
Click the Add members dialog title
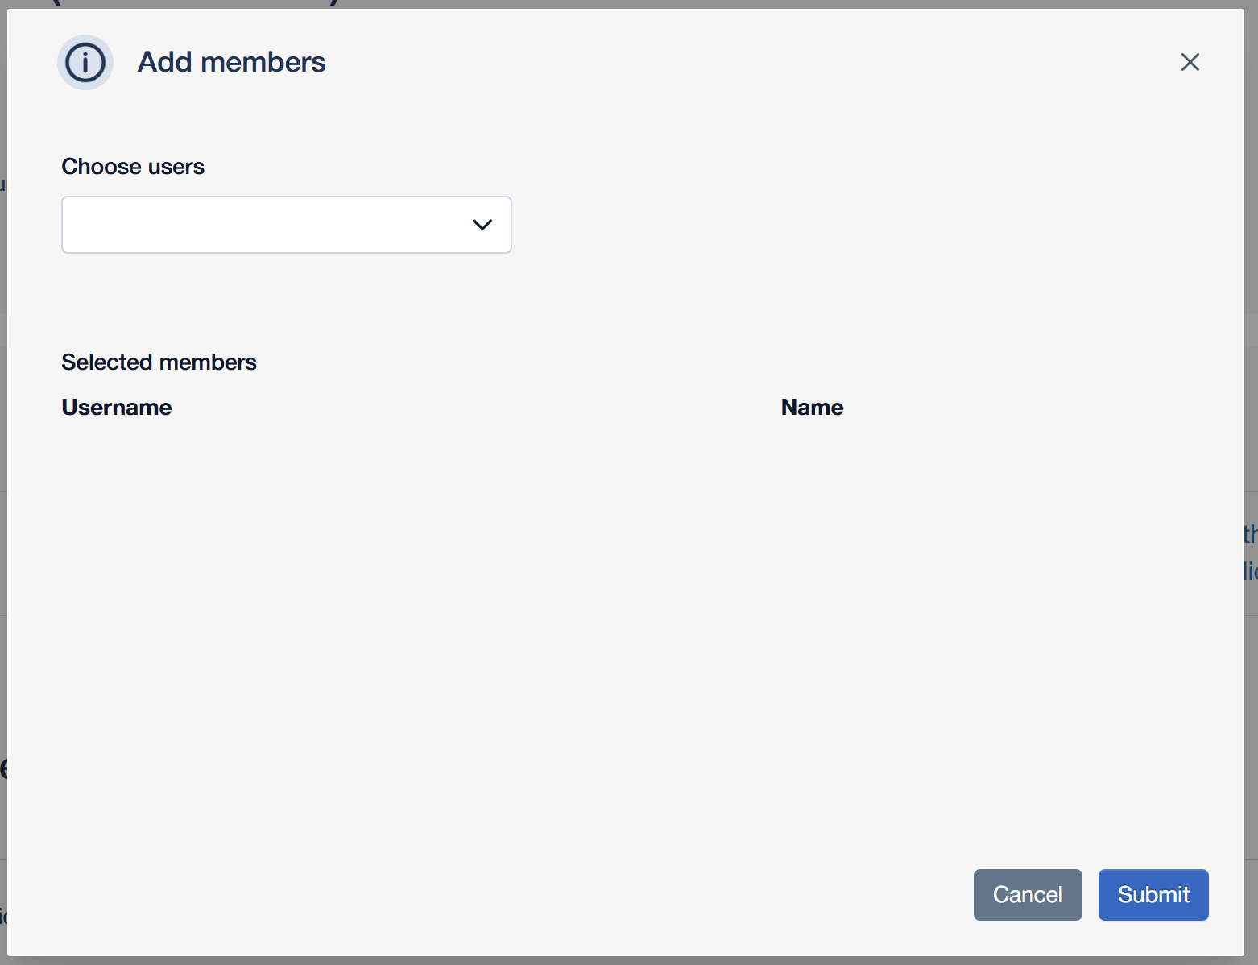tap(232, 62)
